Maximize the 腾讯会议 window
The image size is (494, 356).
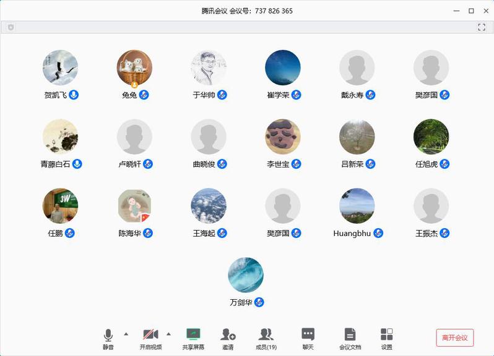(x=471, y=11)
